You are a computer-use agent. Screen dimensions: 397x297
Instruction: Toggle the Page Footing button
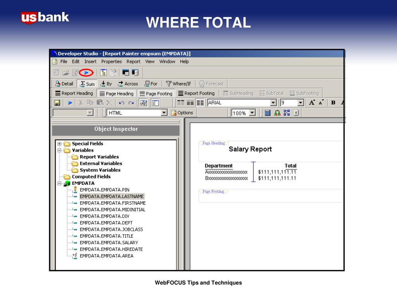[156, 94]
